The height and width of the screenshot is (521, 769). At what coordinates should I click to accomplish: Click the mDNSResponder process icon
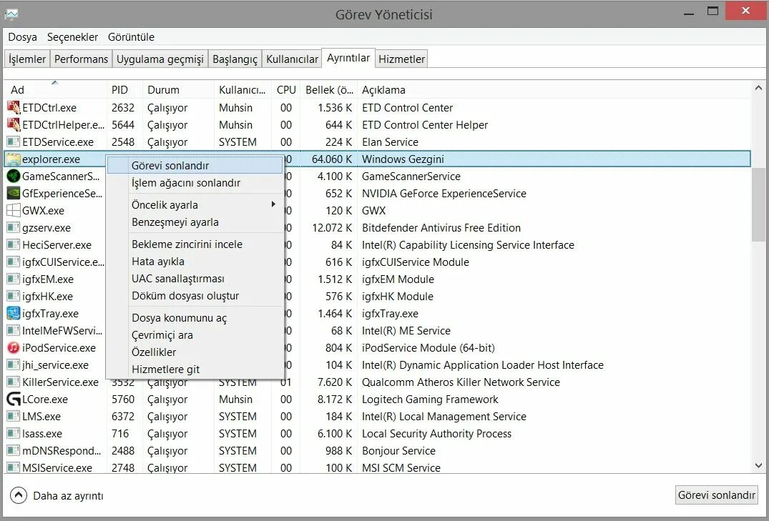point(14,450)
